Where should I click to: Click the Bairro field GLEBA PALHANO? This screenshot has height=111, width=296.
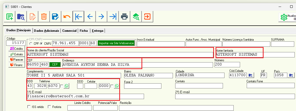click(148, 75)
